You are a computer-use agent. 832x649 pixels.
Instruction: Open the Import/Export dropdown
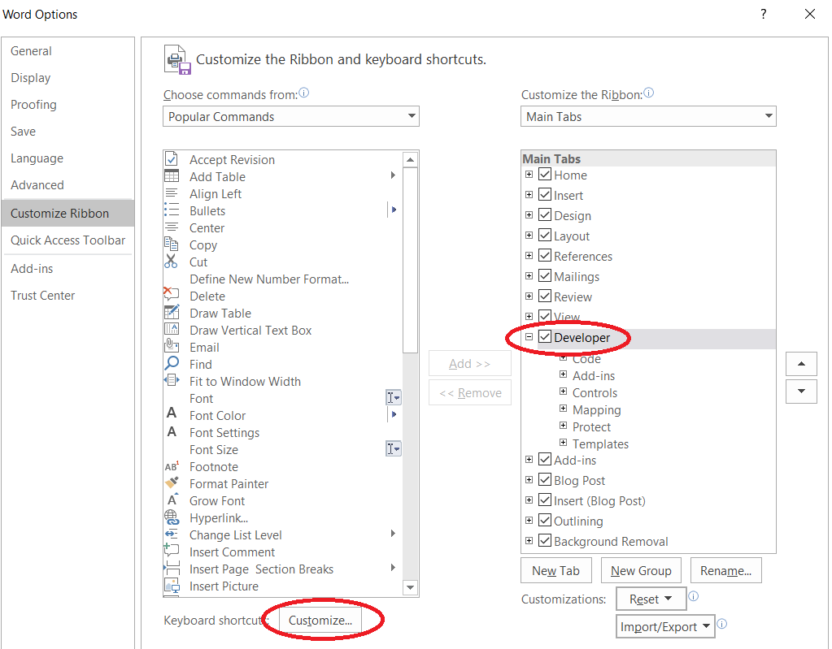click(665, 627)
